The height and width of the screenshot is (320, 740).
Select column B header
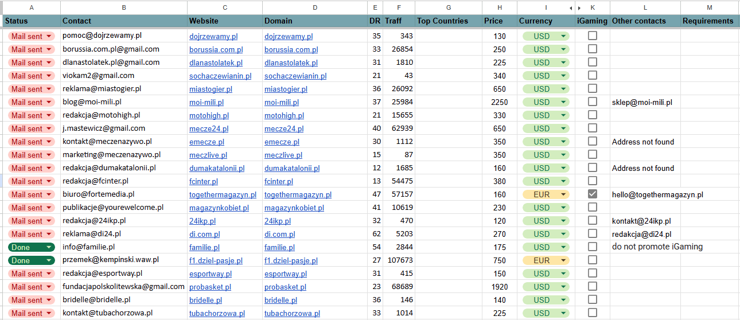click(x=124, y=7)
